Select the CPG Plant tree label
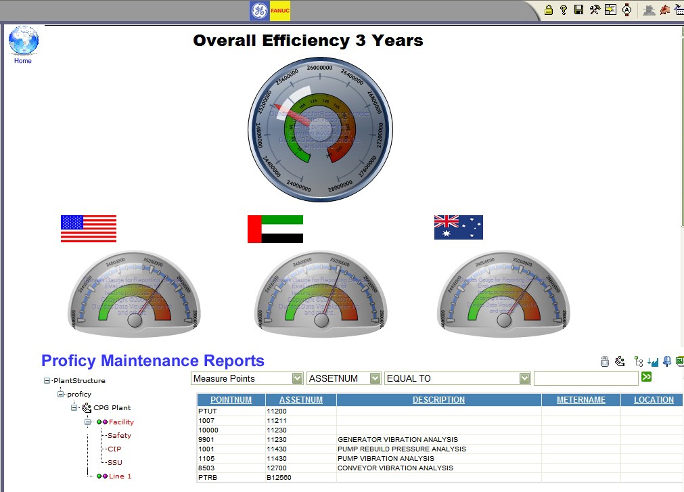This screenshot has width=684, height=492. pyautogui.click(x=112, y=408)
